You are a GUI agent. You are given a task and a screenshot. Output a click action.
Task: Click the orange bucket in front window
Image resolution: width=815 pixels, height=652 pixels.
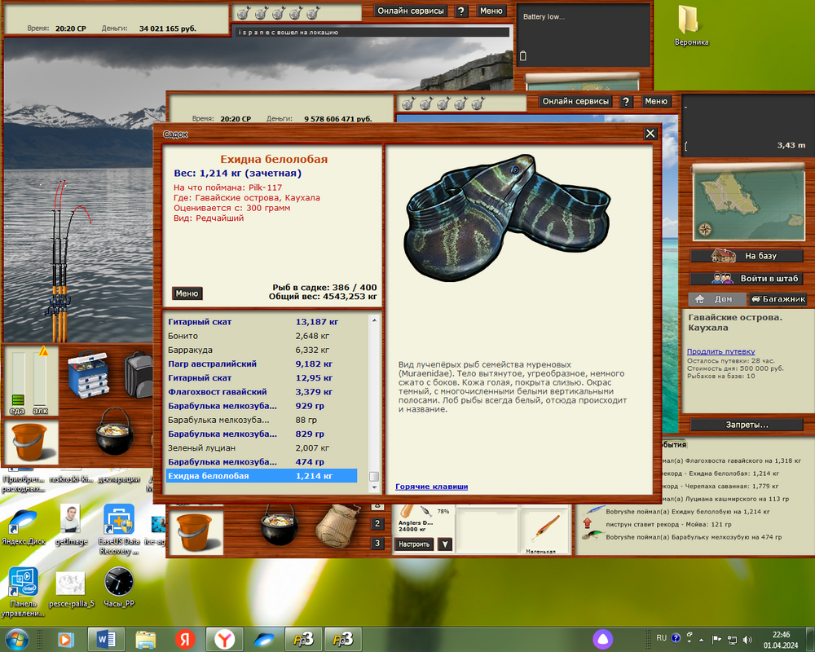(x=194, y=531)
